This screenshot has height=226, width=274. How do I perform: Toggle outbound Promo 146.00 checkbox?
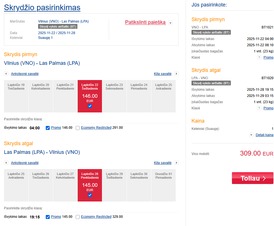[48, 128]
